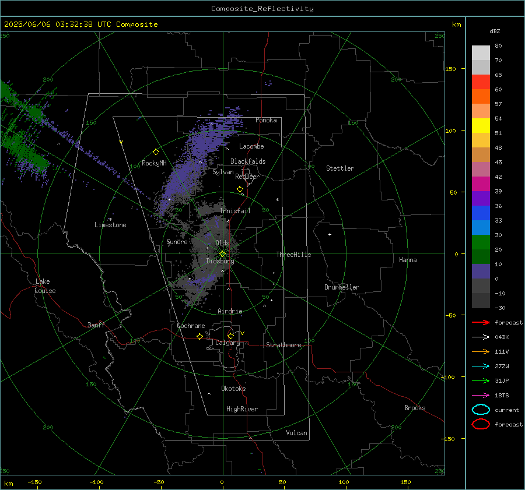Click the cyan current ellipse in legend
Viewport: 525px width, 490px height.
pos(481,410)
